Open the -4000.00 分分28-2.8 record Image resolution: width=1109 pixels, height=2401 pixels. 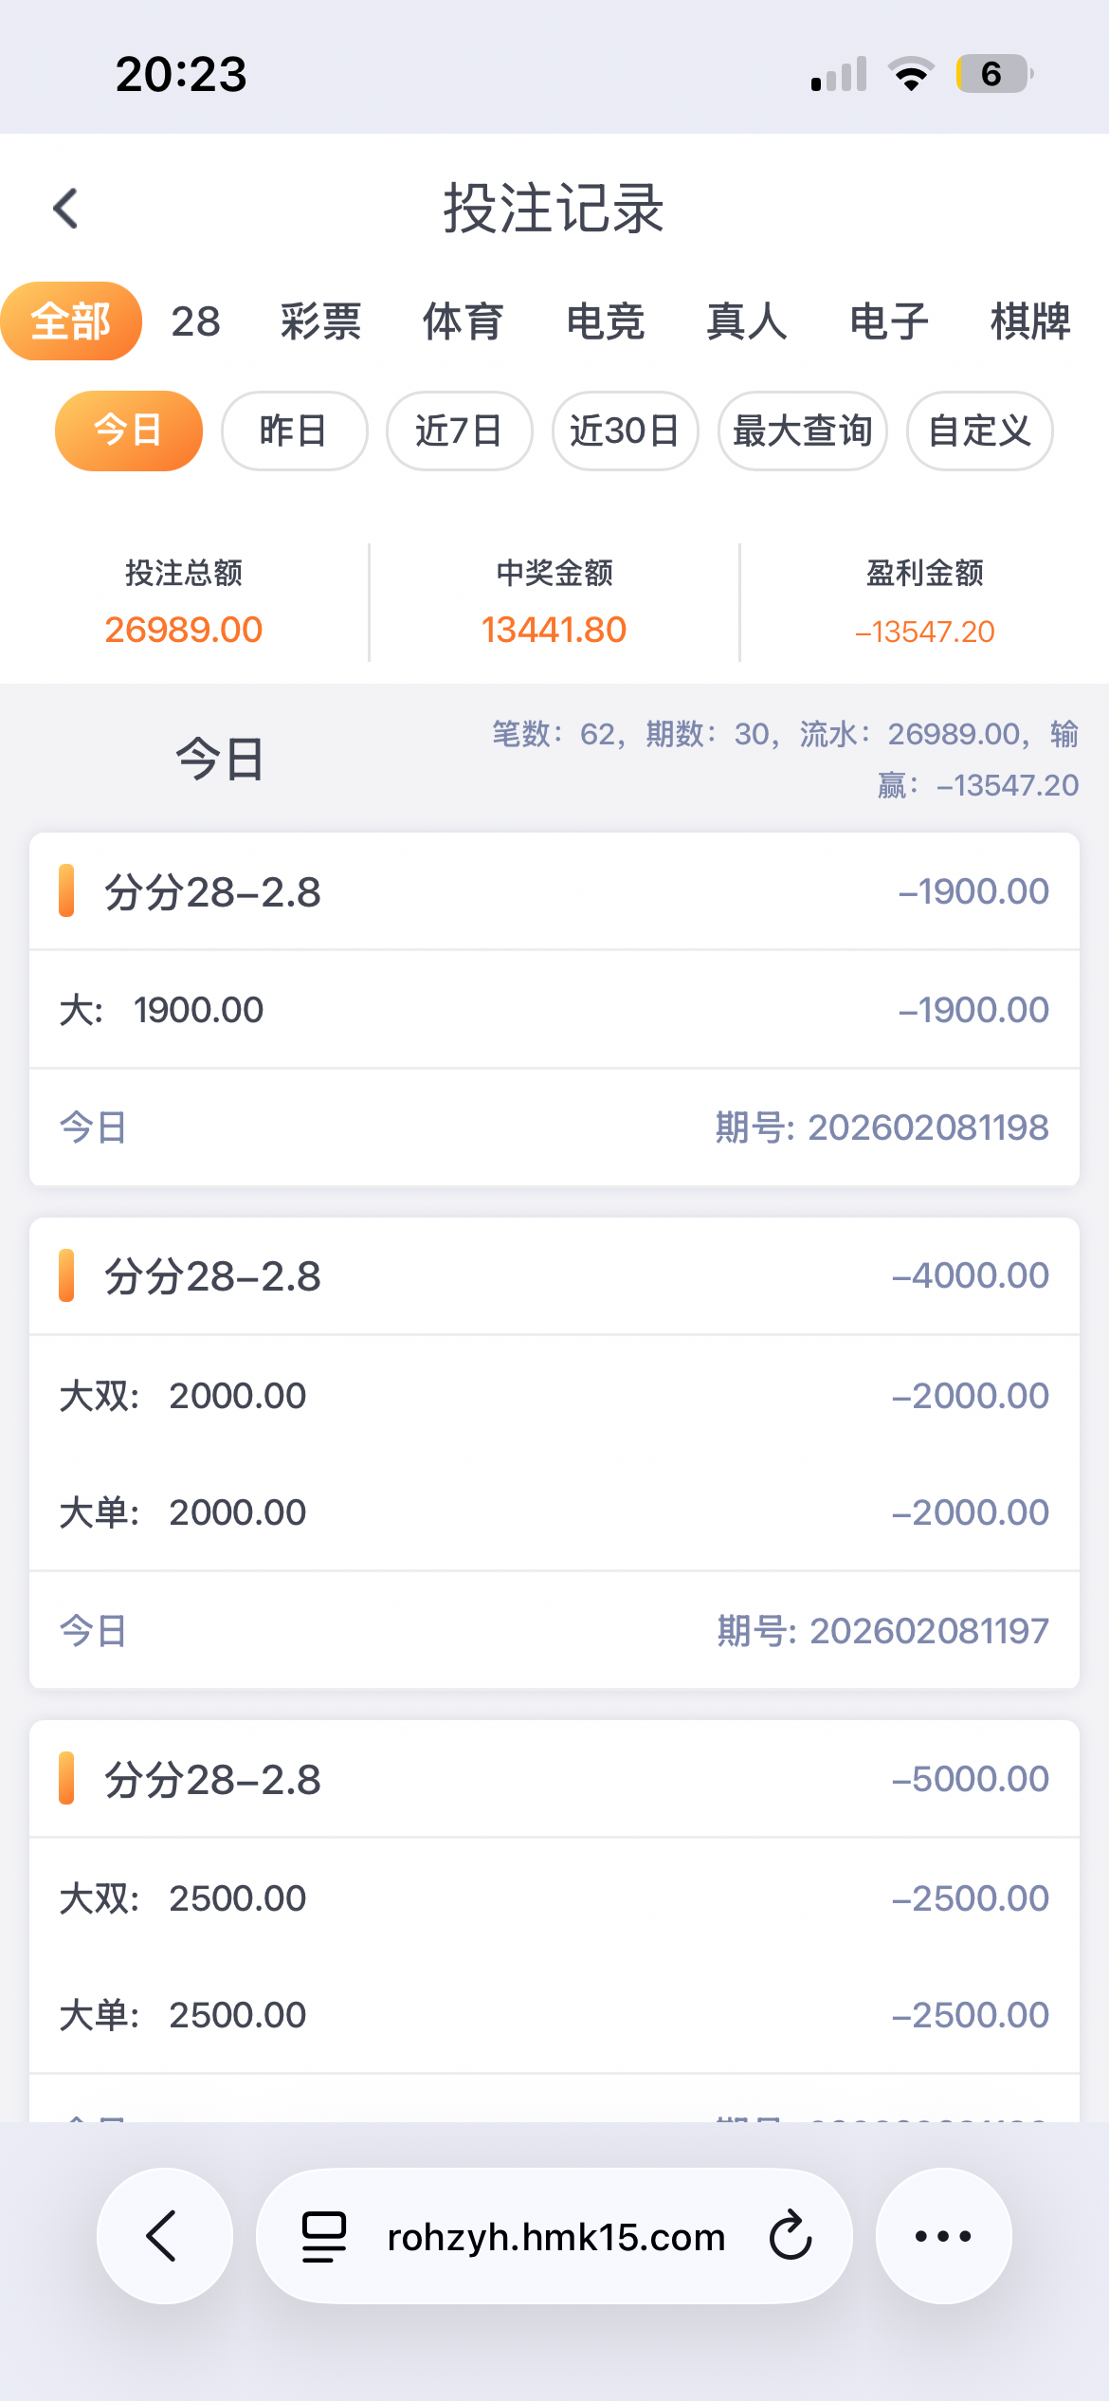[x=554, y=1276]
